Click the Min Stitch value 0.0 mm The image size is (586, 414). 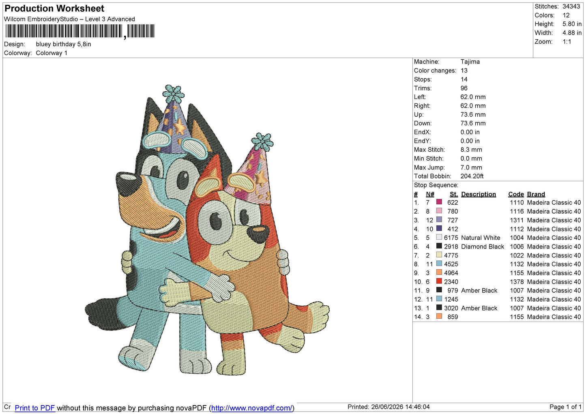tap(471, 159)
